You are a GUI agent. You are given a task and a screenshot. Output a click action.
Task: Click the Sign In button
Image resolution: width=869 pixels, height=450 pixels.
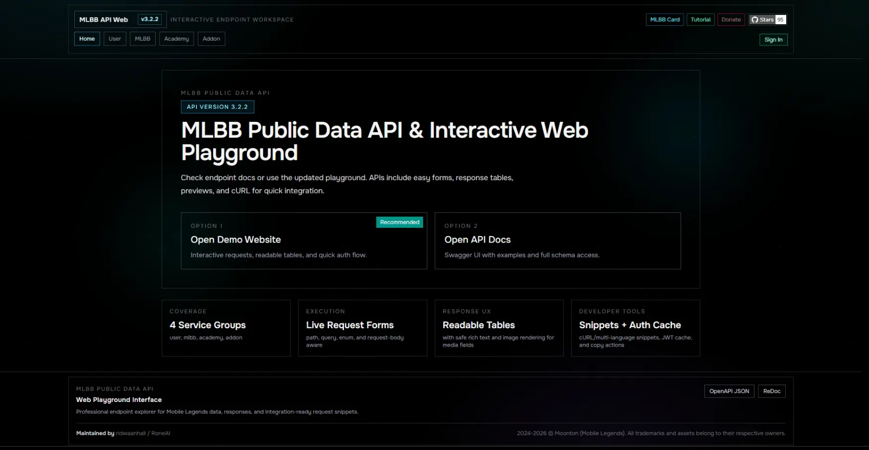[x=773, y=40]
